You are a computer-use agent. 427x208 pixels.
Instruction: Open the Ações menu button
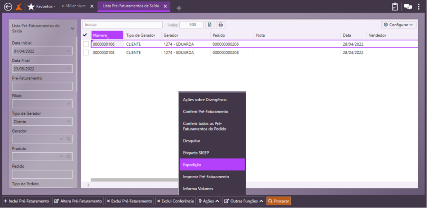[x=209, y=201]
